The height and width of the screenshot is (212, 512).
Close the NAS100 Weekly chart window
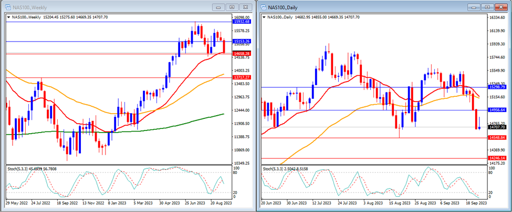pos(246,7)
